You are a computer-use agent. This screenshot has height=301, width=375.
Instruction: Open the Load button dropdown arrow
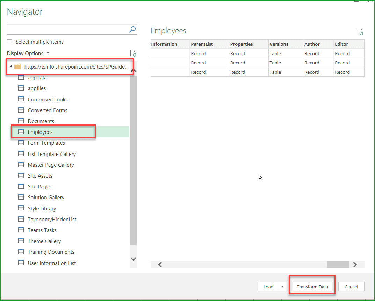(x=282, y=286)
